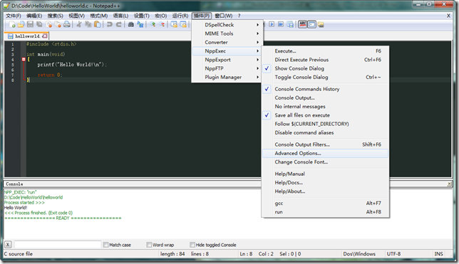This screenshot has width=459, height=264.
Task: Click the Open file toolbar icon
Action: (21, 25)
